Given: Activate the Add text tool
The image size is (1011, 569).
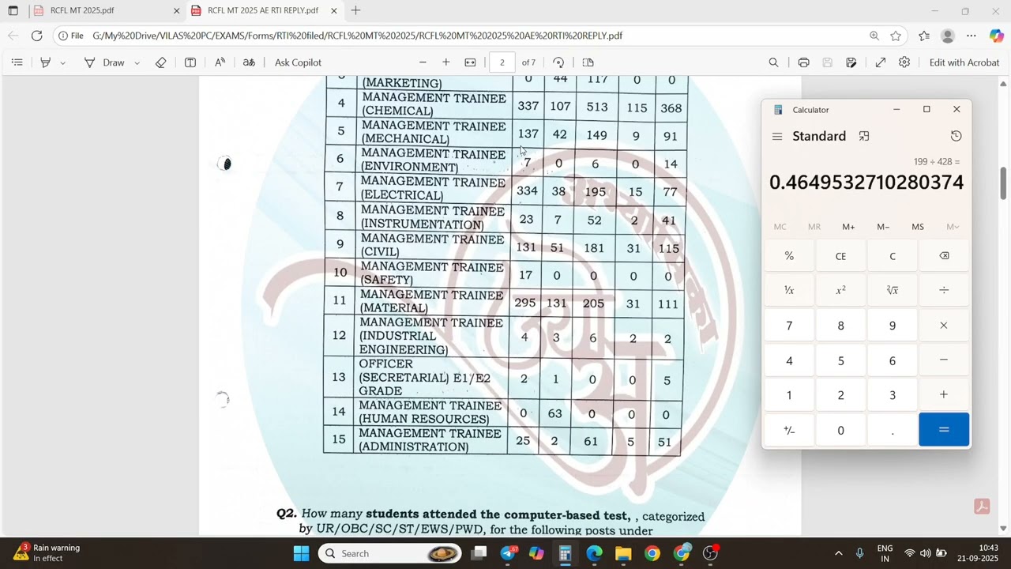Looking at the screenshot, I should coord(190,62).
